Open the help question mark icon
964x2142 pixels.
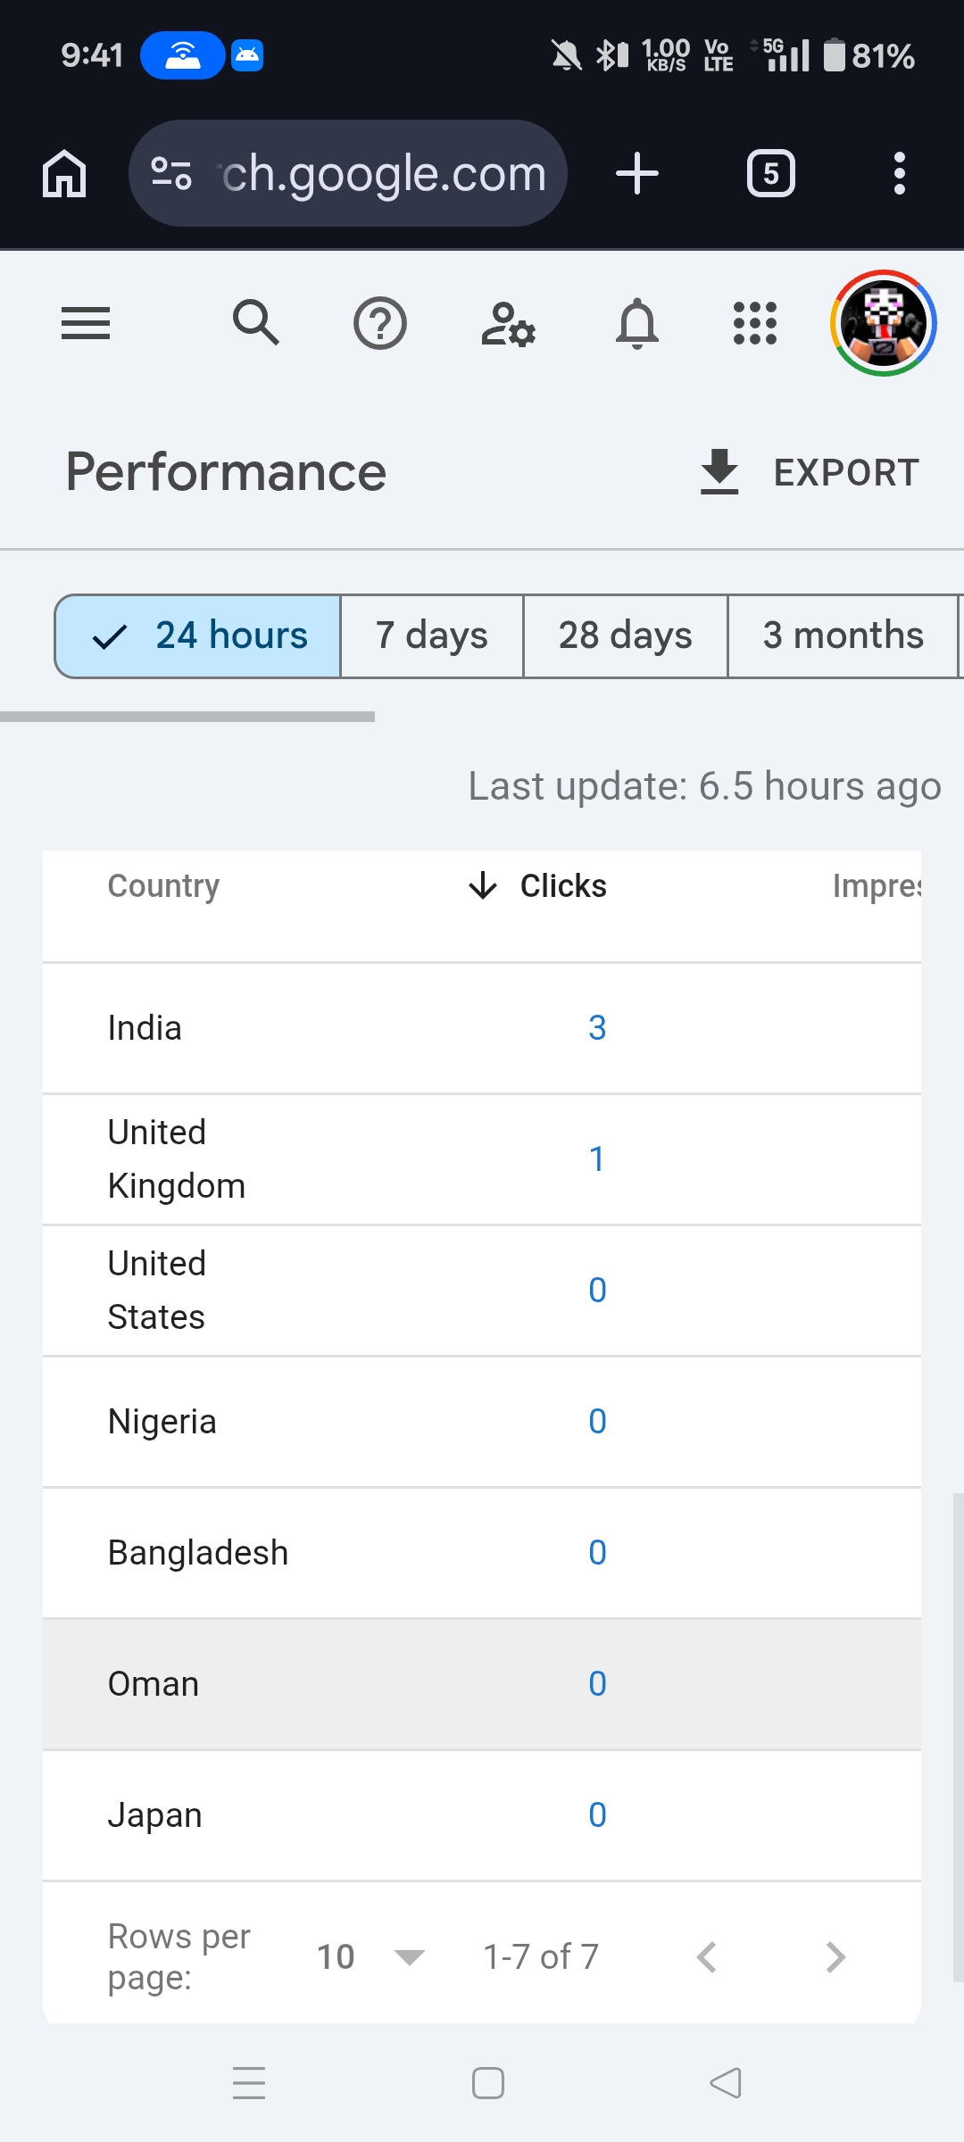[x=380, y=323]
